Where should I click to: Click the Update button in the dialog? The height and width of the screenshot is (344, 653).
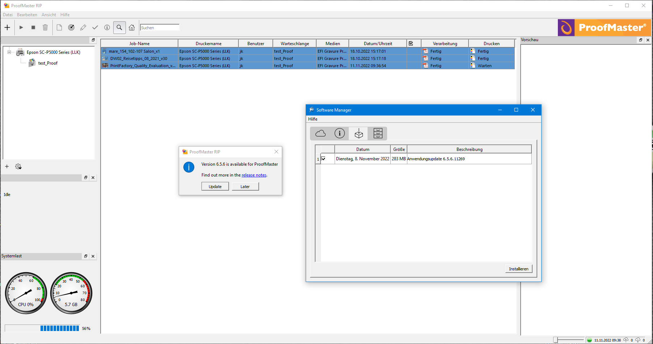pyautogui.click(x=215, y=187)
